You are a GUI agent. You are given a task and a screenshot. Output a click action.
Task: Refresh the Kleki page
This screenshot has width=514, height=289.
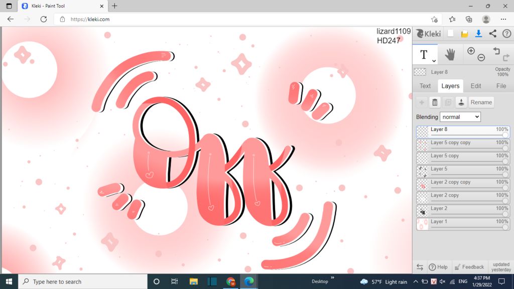click(44, 20)
